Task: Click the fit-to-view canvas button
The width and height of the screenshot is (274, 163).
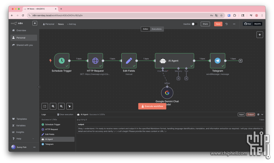Action: (x=45, y=106)
